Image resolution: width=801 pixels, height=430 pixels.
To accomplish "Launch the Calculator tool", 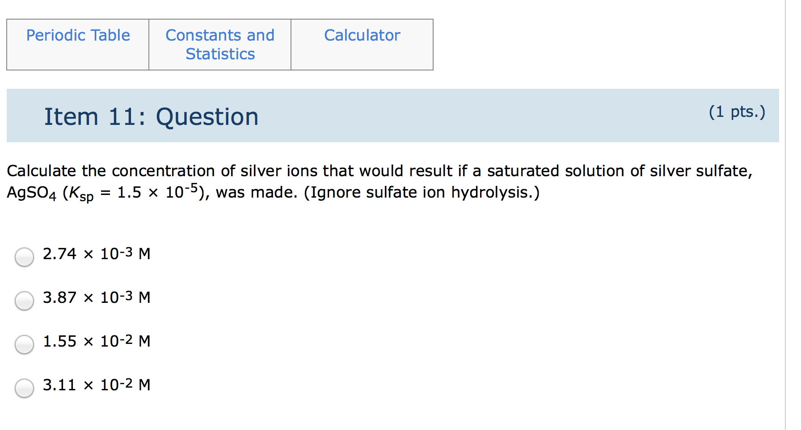I will click(362, 35).
